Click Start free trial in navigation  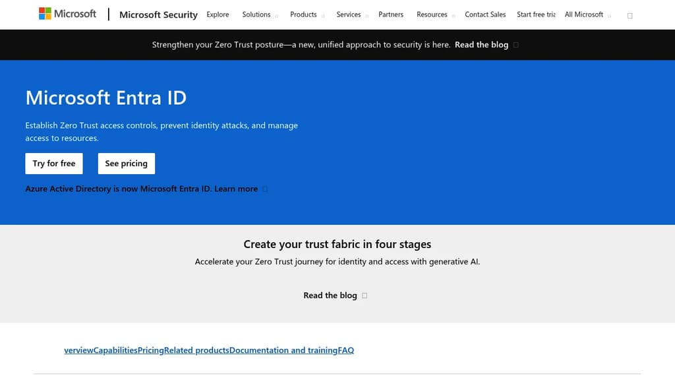click(536, 15)
